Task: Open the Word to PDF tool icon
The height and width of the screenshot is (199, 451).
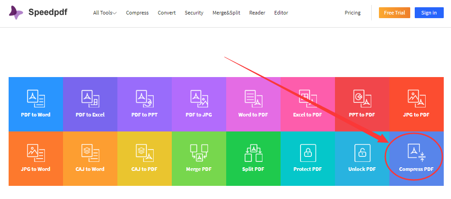Action: (253, 98)
